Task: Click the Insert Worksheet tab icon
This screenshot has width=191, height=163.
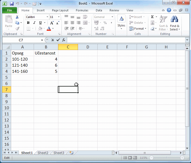Action: (x=71, y=153)
